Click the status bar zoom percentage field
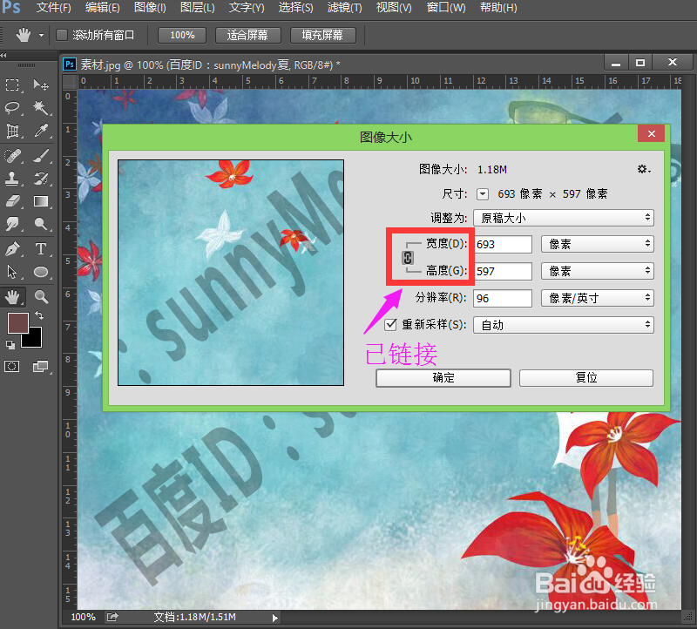The height and width of the screenshot is (629, 697). [x=83, y=617]
